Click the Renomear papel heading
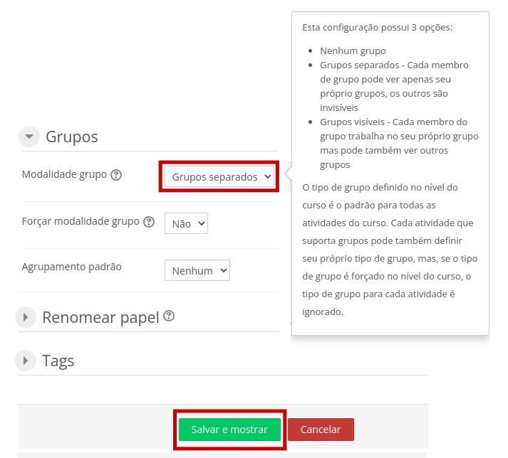 pos(100,317)
